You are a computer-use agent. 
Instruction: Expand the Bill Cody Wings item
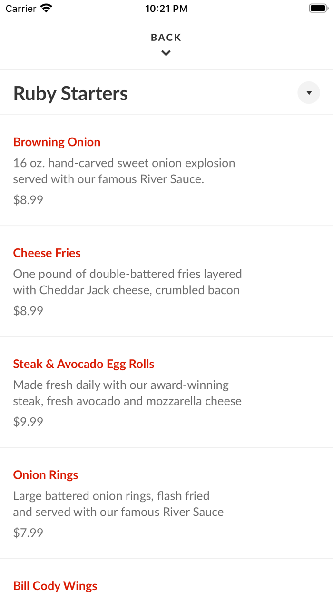click(x=55, y=585)
